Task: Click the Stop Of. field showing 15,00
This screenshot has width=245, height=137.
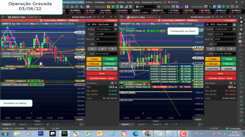Action: 225,39
